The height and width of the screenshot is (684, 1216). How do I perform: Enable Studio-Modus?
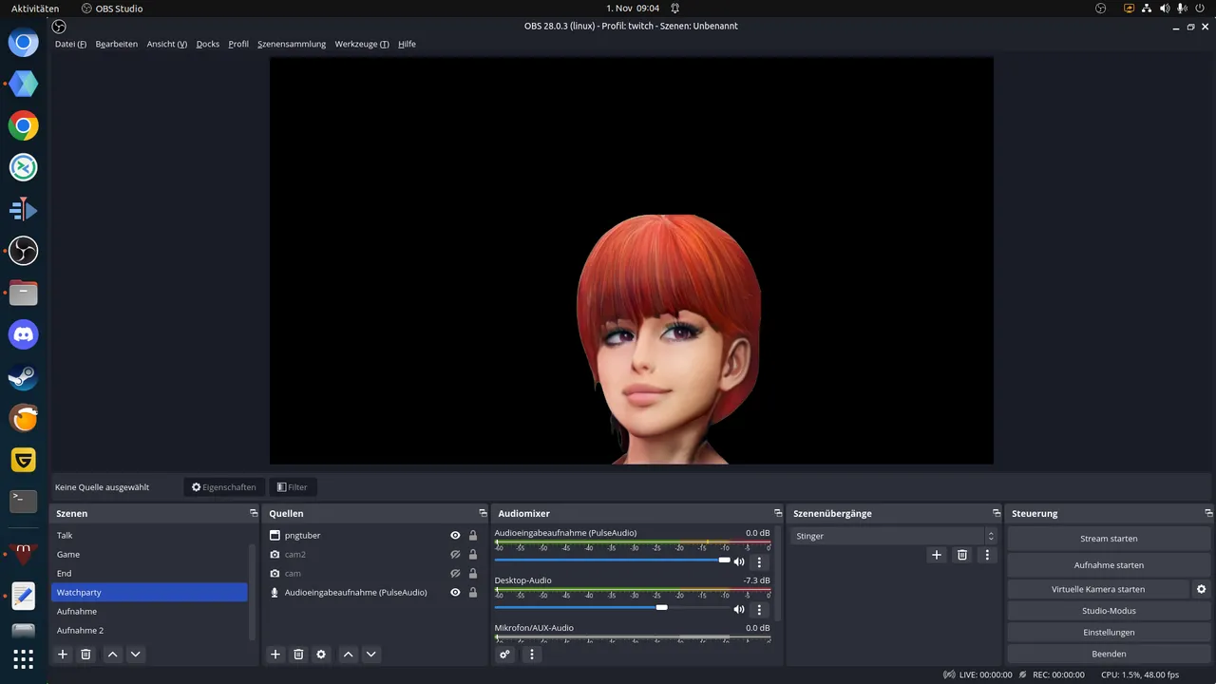pyautogui.click(x=1109, y=611)
